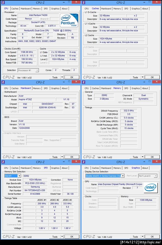Click the CPU-Z title bar icon in the Graphics window
Image resolution: width=162 pixels, height=245 pixels.
tap(84, 162)
